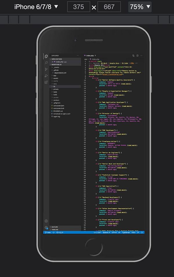Open the notifications bell in status bar
Screen dimensions: 174x277
[x=142, y=233]
